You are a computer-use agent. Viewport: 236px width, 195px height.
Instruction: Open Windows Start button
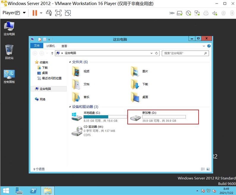[x=6, y=191]
